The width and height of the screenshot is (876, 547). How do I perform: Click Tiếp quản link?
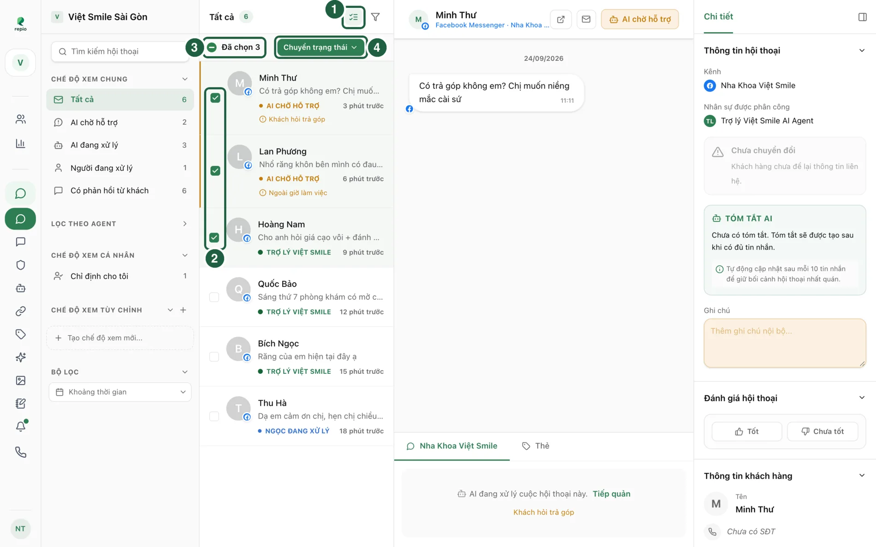pyautogui.click(x=611, y=494)
